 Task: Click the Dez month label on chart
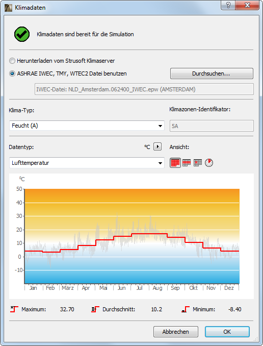(229, 288)
